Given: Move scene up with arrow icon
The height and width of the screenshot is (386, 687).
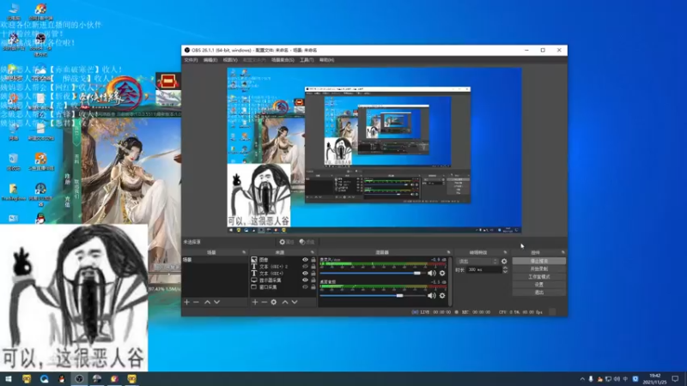Looking at the screenshot, I should click(x=207, y=302).
